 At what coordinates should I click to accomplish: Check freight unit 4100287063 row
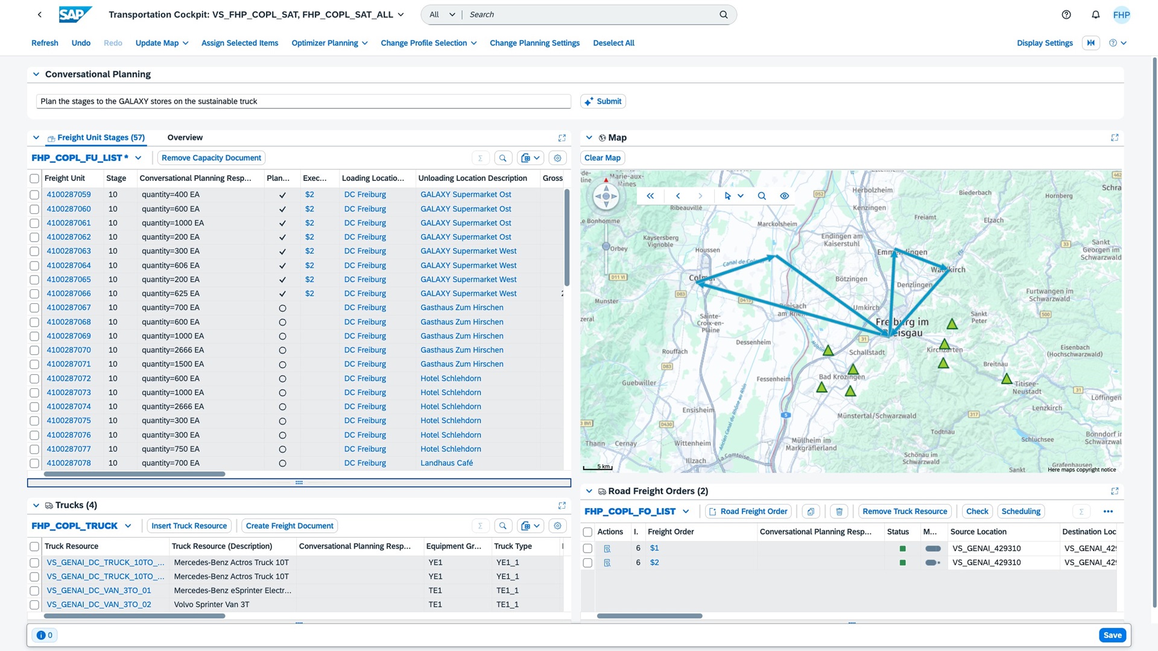tap(34, 251)
